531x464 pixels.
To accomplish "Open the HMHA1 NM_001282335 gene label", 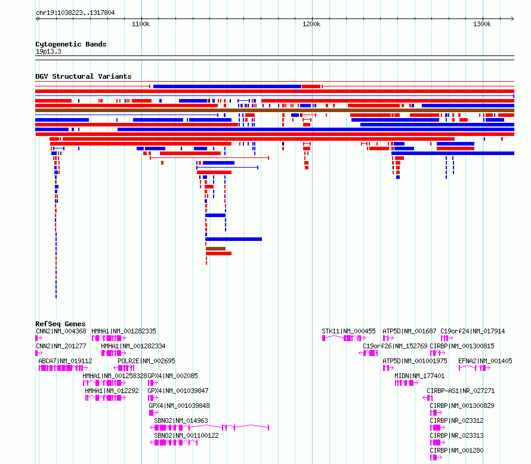I will coord(124,331).
